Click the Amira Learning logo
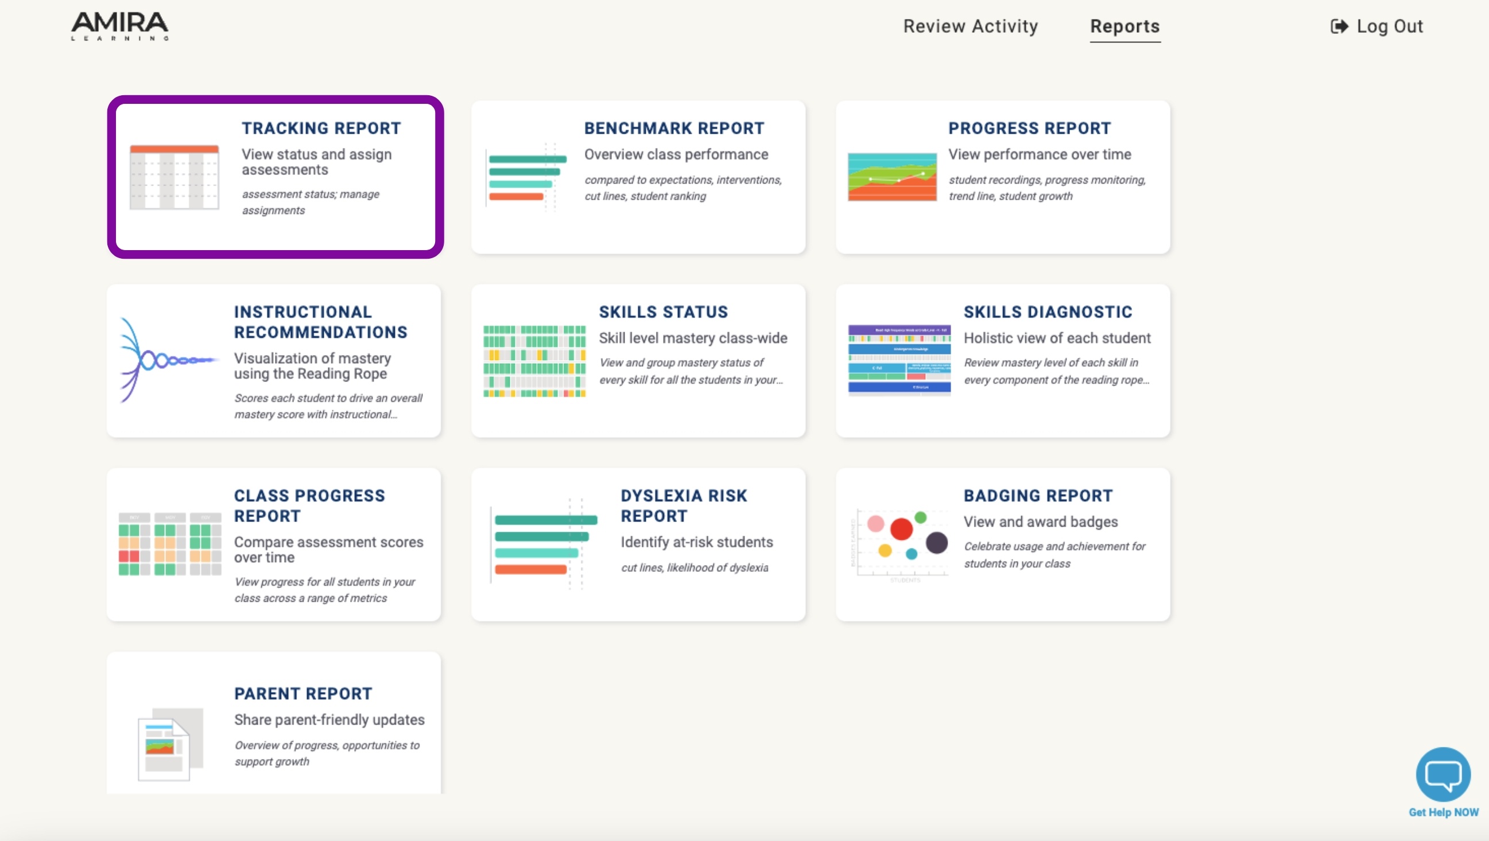The image size is (1489, 841). click(119, 26)
